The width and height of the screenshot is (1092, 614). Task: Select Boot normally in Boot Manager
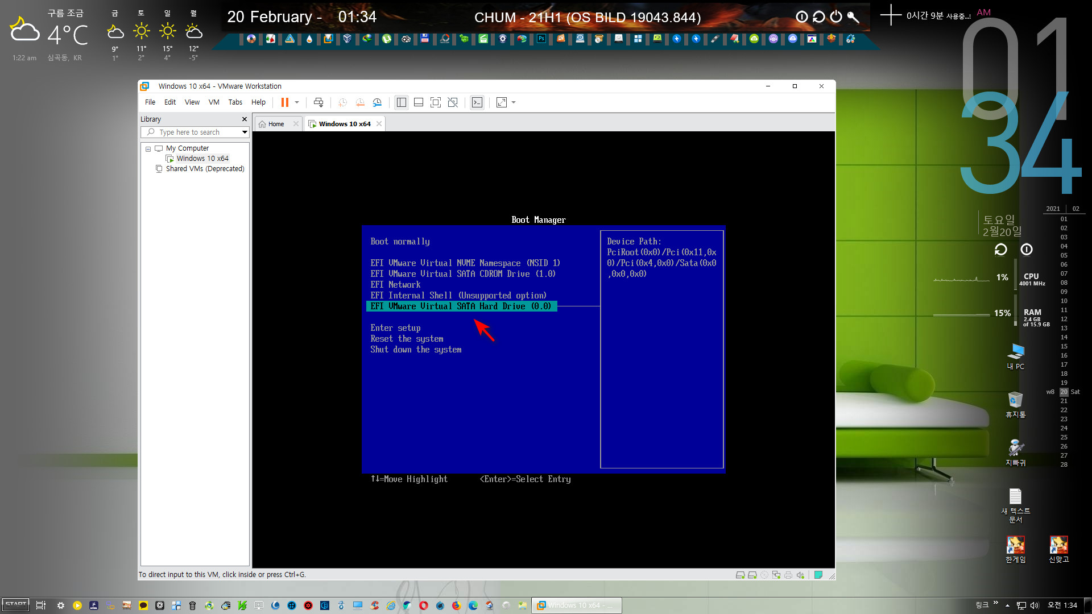(400, 242)
